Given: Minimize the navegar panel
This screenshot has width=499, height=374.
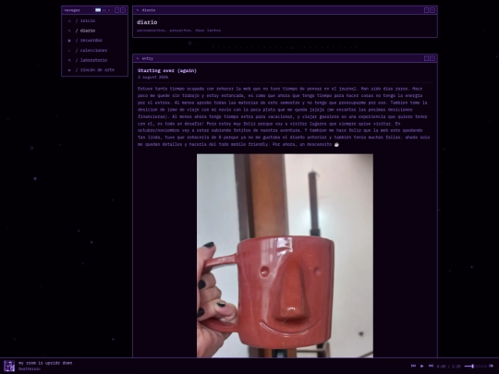Looking at the screenshot, I should point(116,10).
